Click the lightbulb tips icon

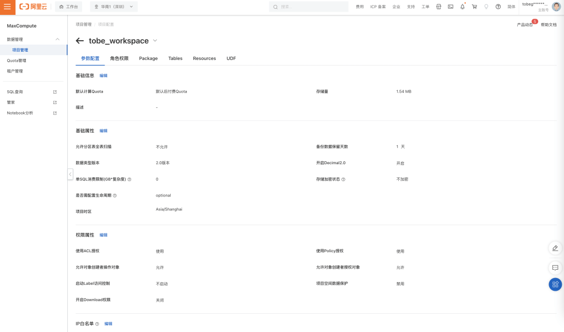(486, 7)
